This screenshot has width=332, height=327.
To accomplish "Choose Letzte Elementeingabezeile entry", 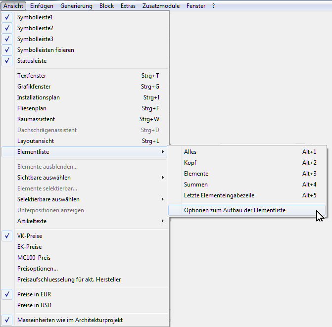I will tap(219, 195).
